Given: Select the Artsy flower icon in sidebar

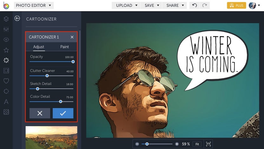Looking at the screenshot, I should click(6, 60).
